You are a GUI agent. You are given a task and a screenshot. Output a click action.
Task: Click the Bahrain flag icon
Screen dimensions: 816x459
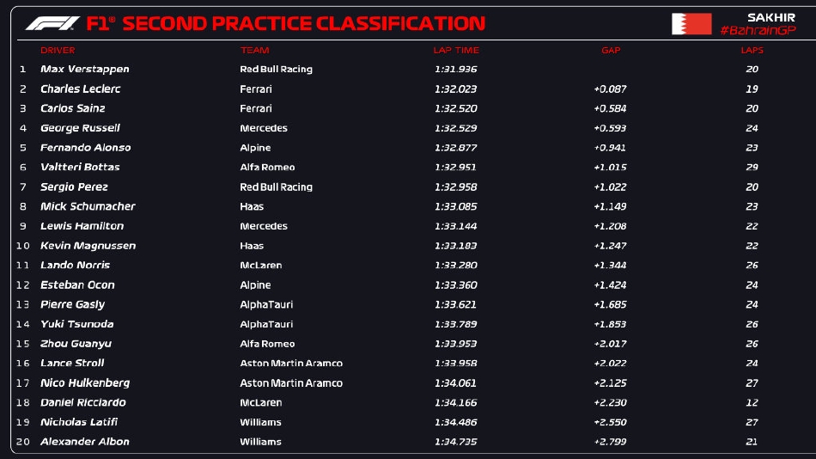pyautogui.click(x=691, y=24)
